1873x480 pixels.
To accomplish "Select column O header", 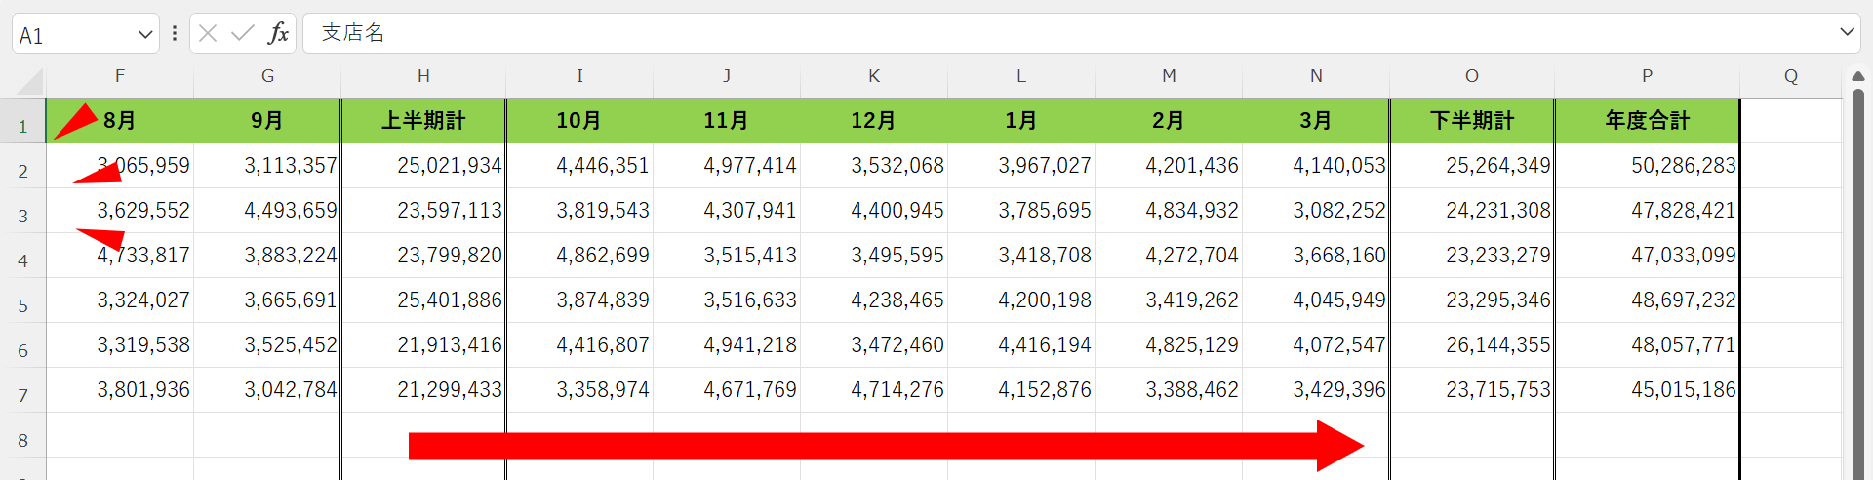I will pyautogui.click(x=1471, y=76).
